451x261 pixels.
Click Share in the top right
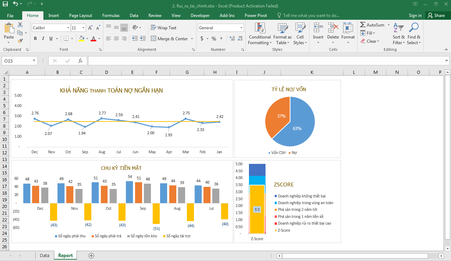coord(436,16)
